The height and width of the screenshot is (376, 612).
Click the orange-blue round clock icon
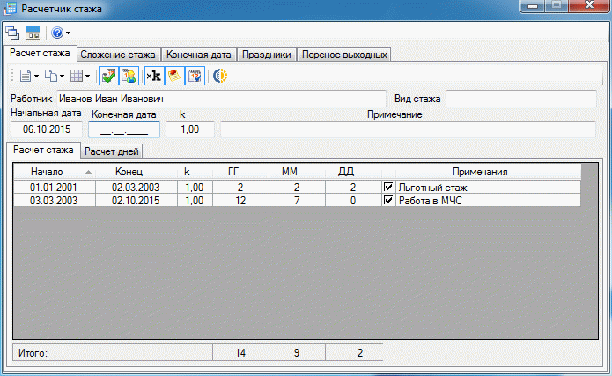pyautogui.click(x=220, y=77)
